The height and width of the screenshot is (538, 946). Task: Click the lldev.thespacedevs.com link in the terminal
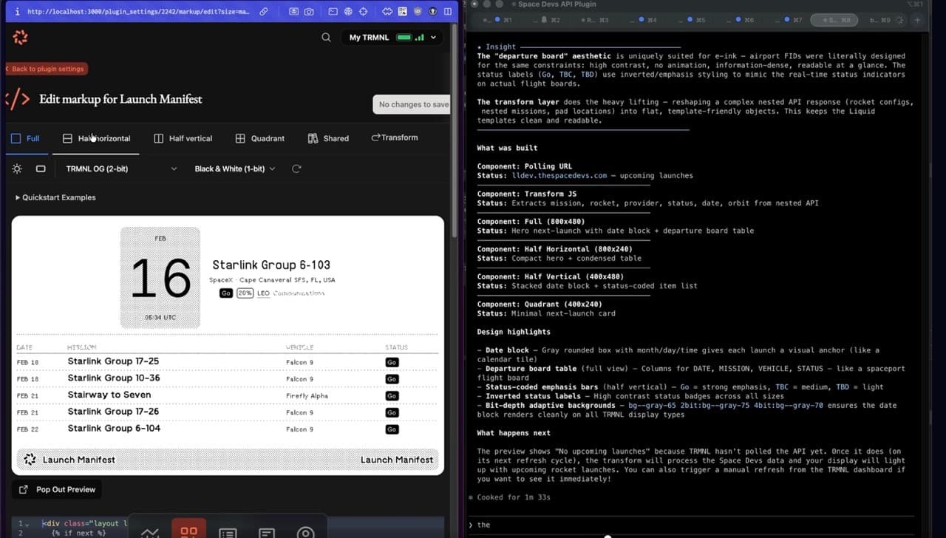coord(559,176)
